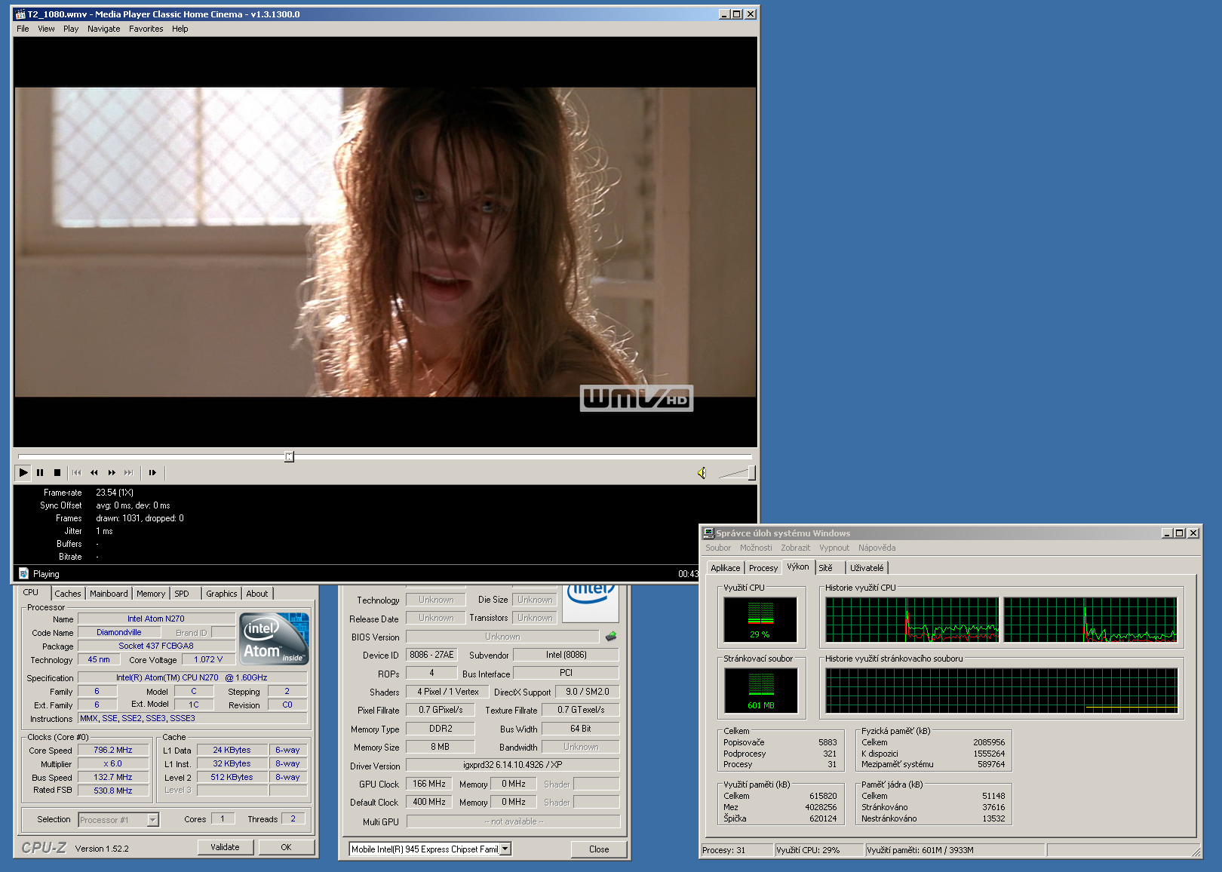Click the OK button in CPU-Z
The image size is (1222, 872).
(x=286, y=847)
